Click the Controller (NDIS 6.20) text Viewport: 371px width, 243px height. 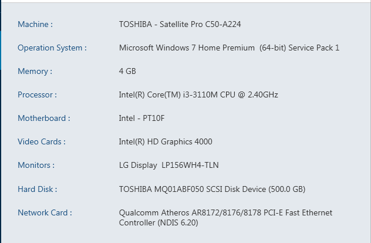click(158, 222)
